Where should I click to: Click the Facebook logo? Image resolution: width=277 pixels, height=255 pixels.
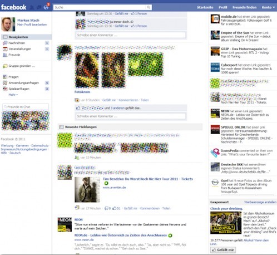(13, 7)
